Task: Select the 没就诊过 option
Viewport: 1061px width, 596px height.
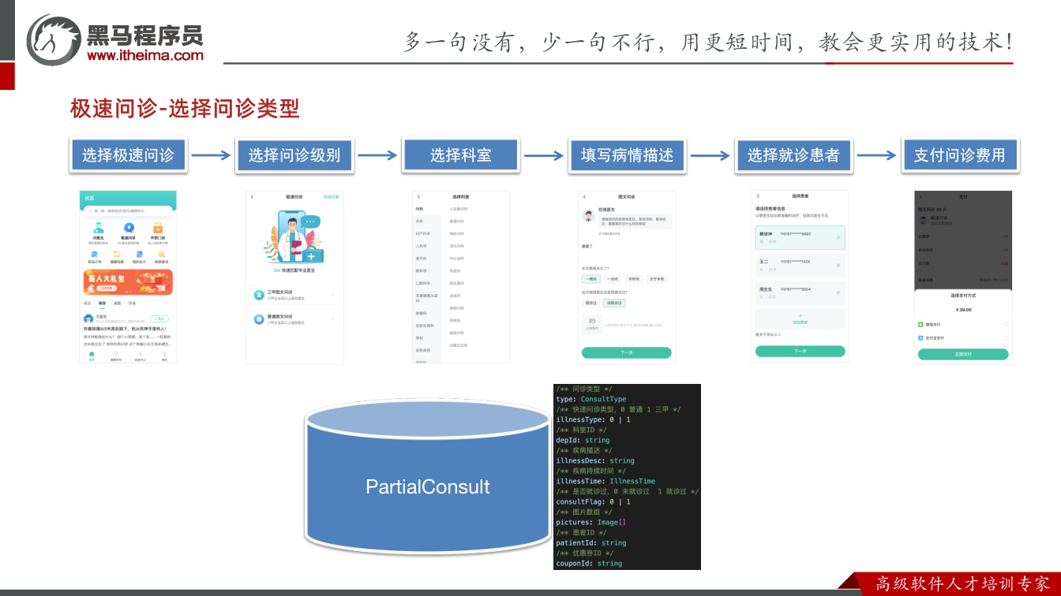Action: tap(614, 303)
